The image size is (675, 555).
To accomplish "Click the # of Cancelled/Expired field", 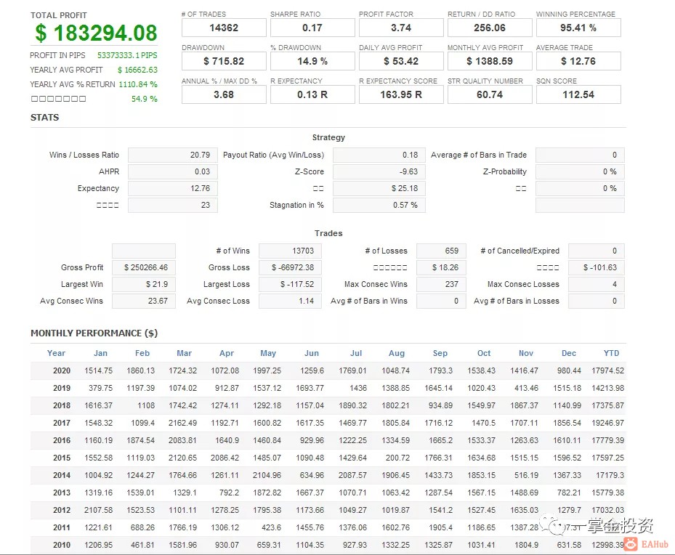I will click(597, 251).
